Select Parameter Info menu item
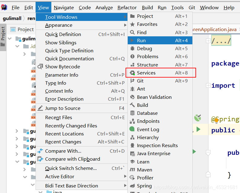The image size is (240, 193). pos(82,75)
